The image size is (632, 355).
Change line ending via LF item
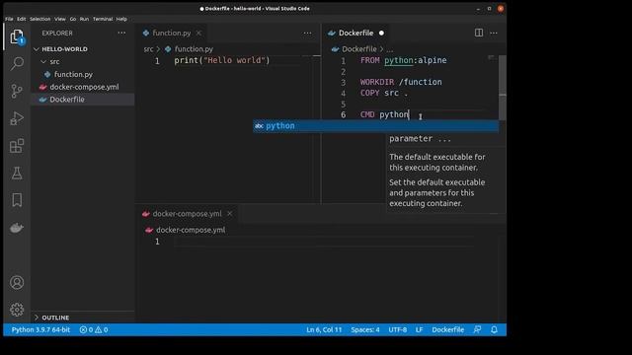(x=419, y=329)
